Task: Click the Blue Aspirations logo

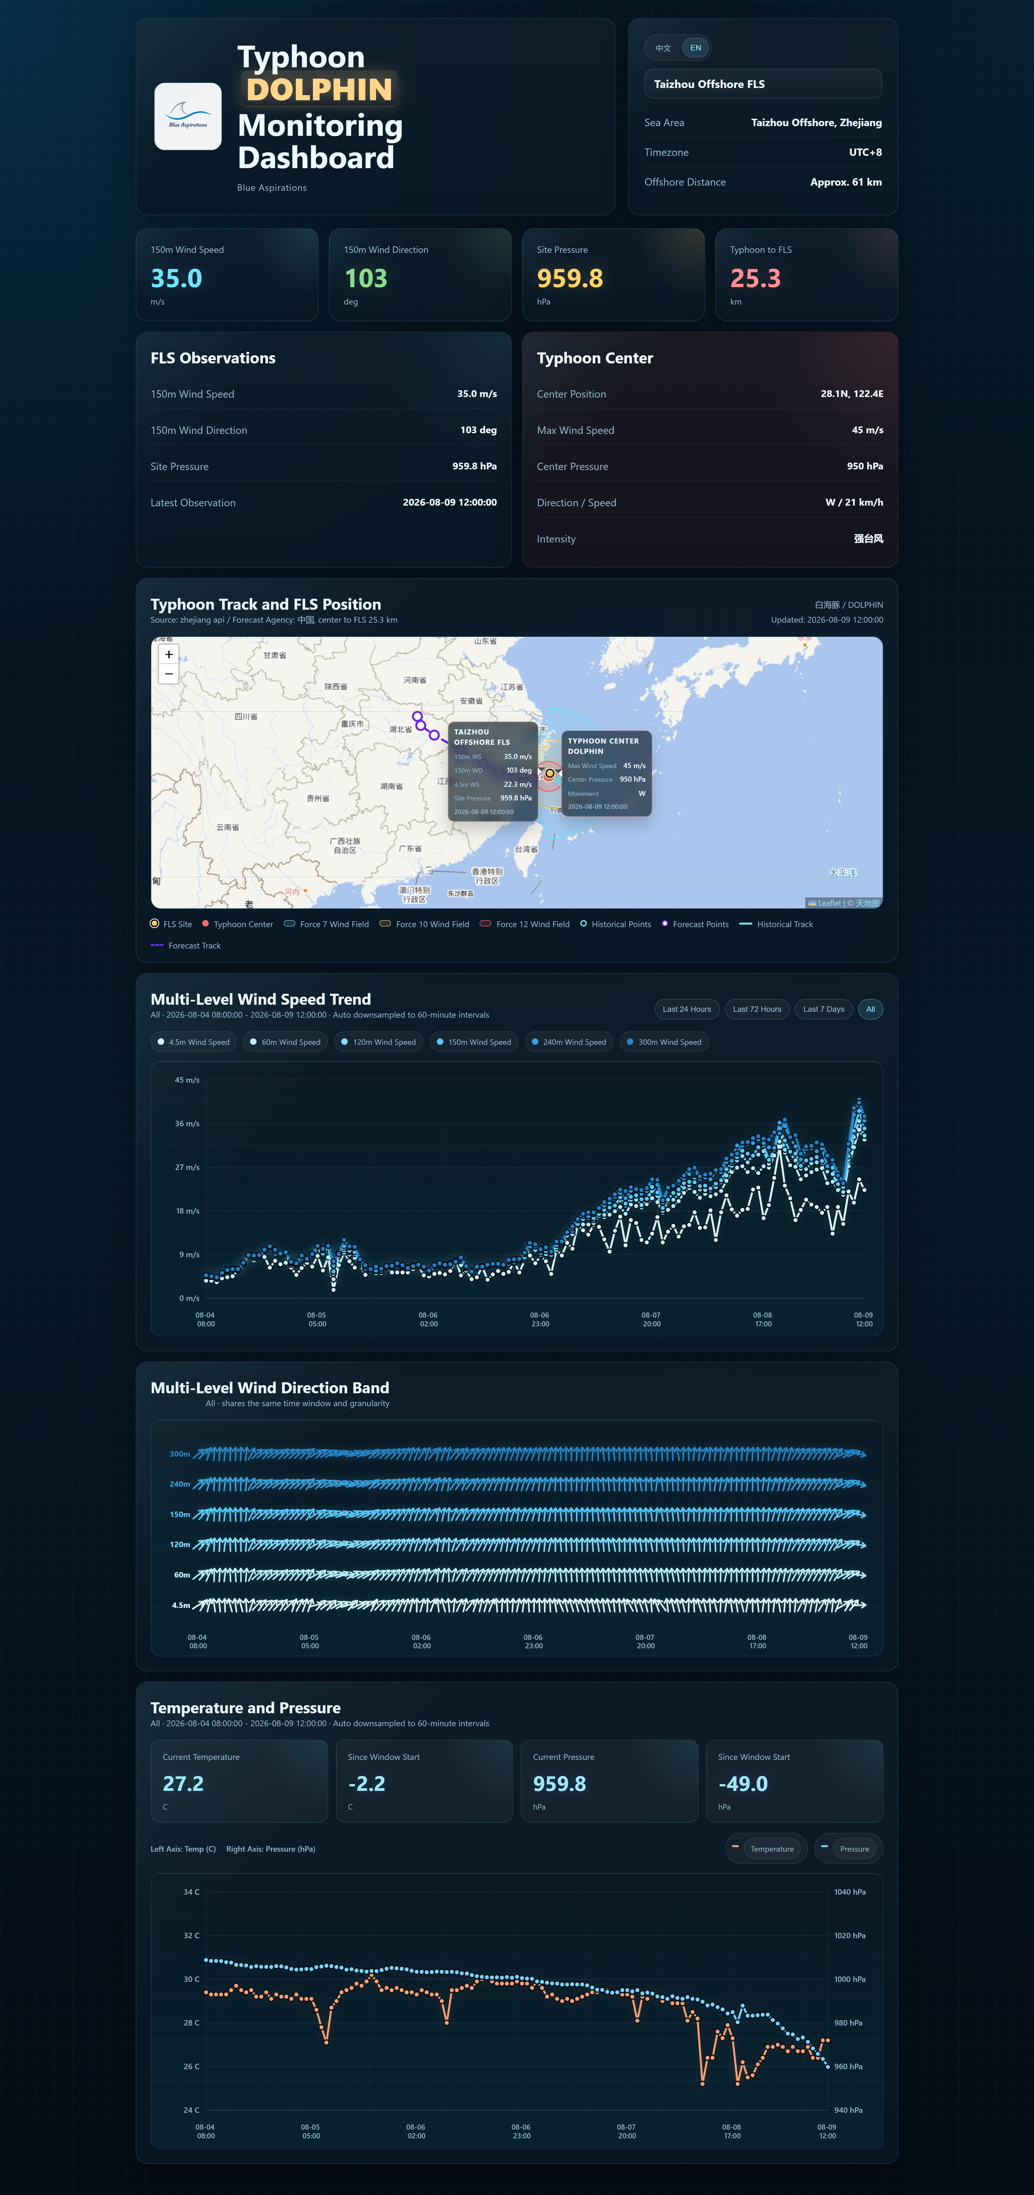Action: click(187, 116)
